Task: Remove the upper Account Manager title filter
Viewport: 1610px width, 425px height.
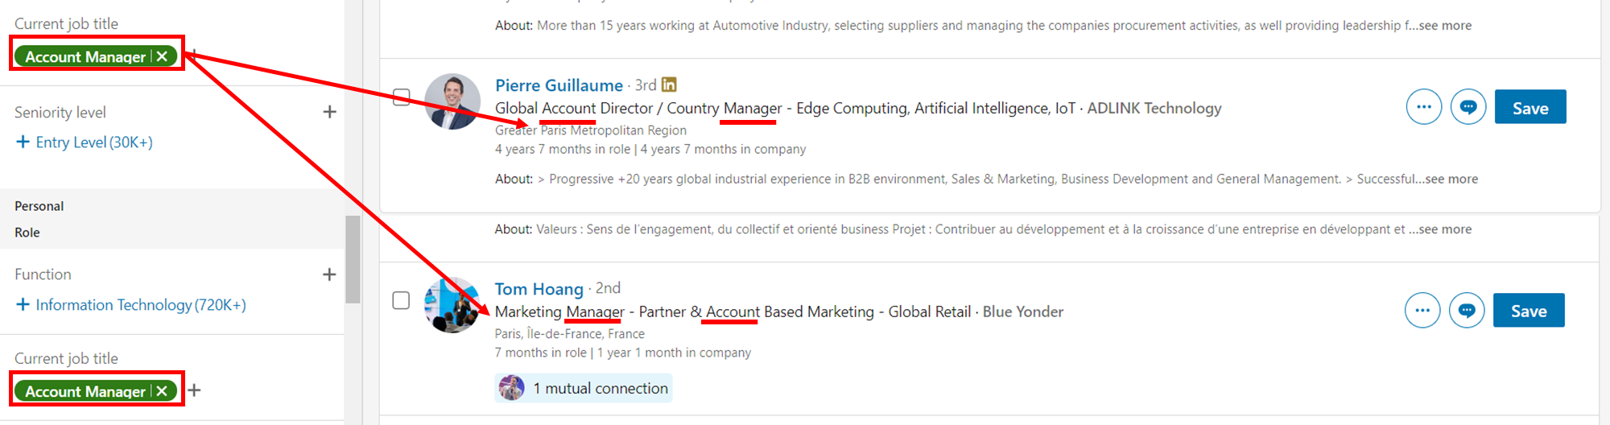Action: (163, 56)
